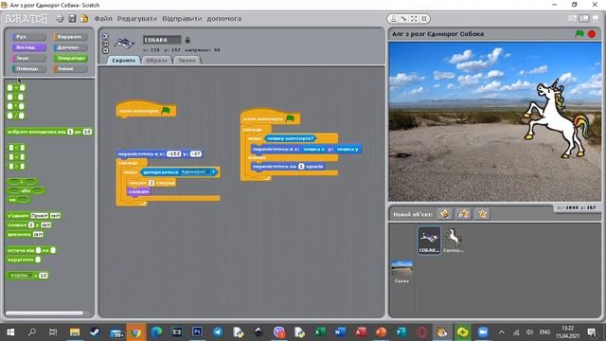Click x value -153 in go-to block
Viewport: 606px width, 341px height.
tap(173, 153)
